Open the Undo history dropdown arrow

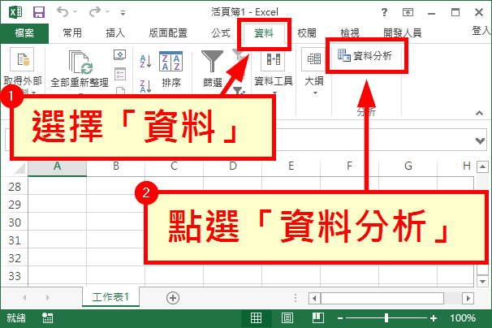pos(76,12)
